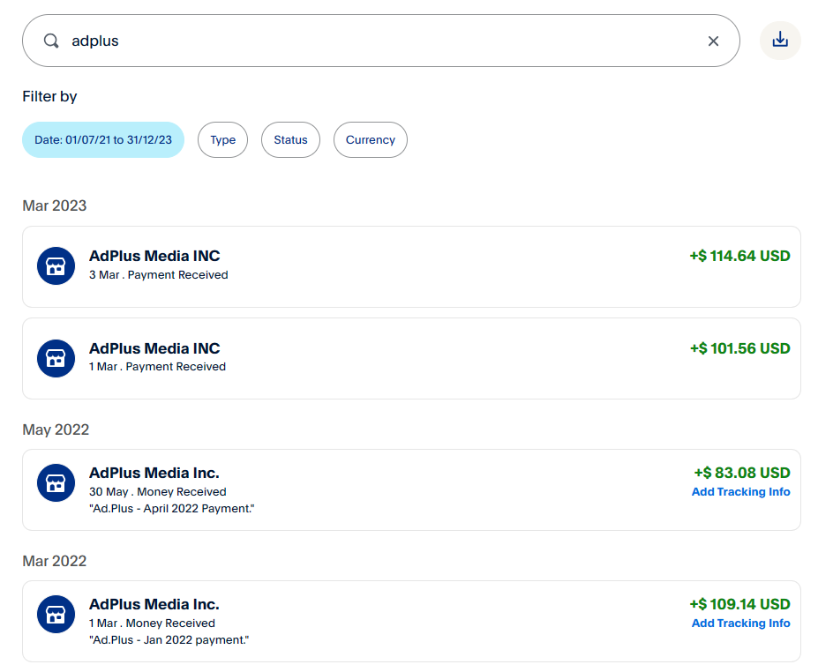Click the search field containing adplus
This screenshot has height=672, width=818.
(x=381, y=41)
